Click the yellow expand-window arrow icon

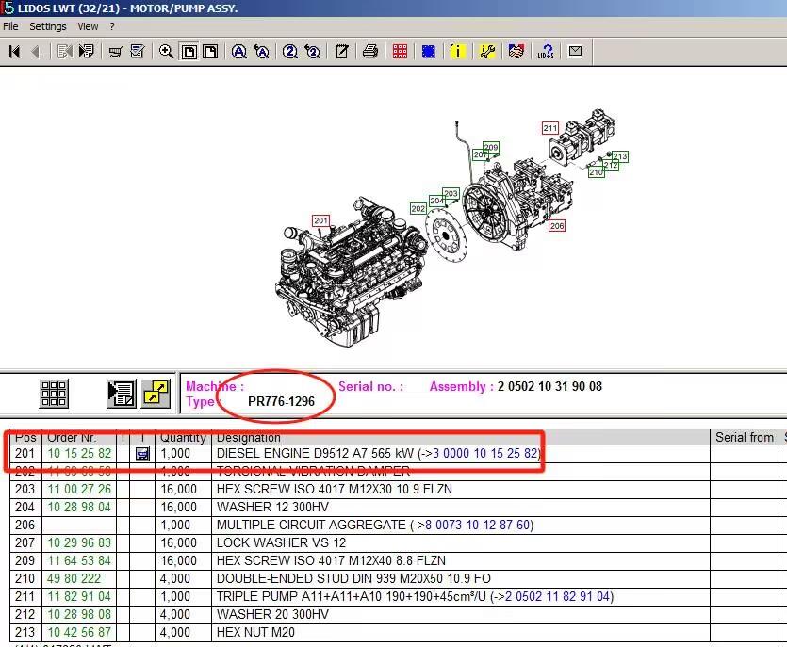click(156, 394)
